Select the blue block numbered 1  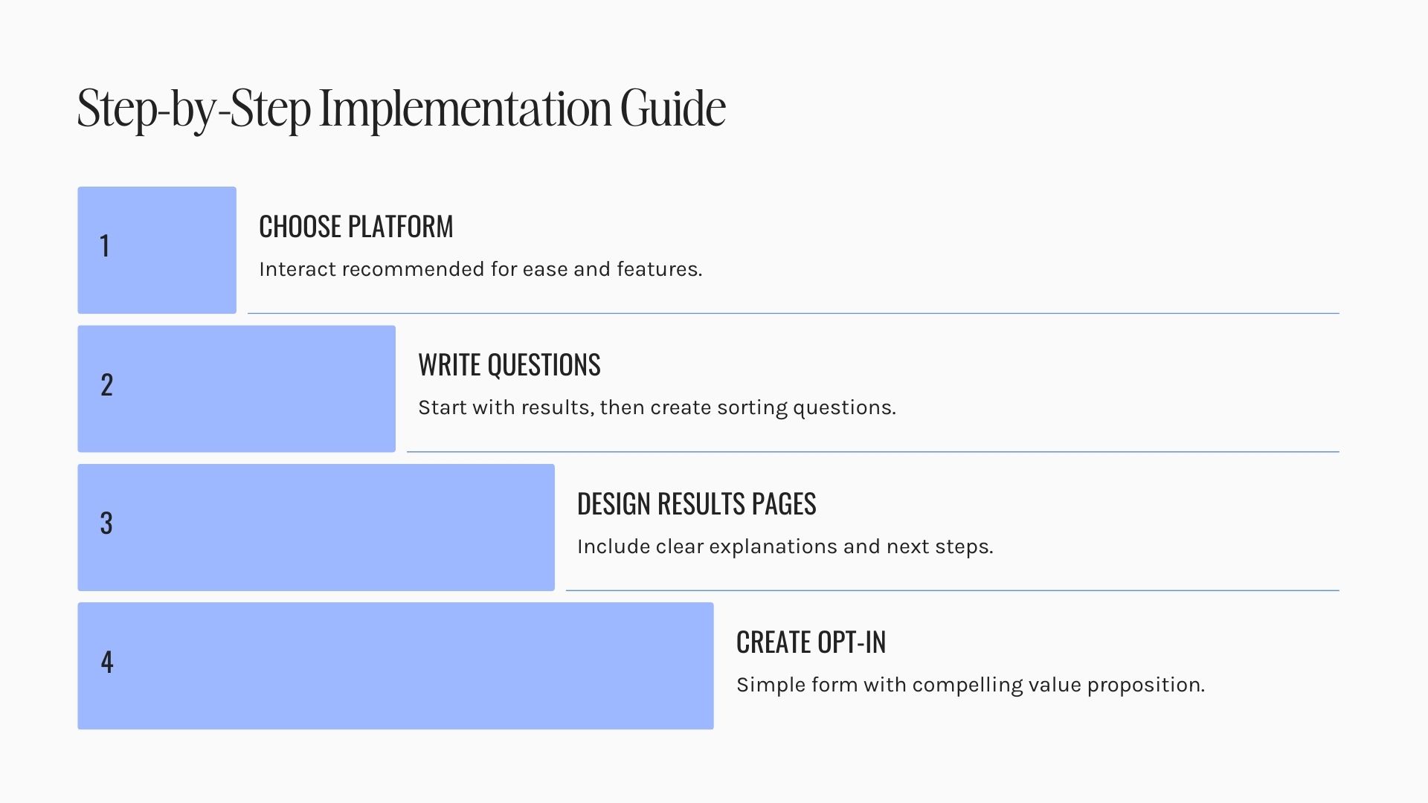pos(157,250)
